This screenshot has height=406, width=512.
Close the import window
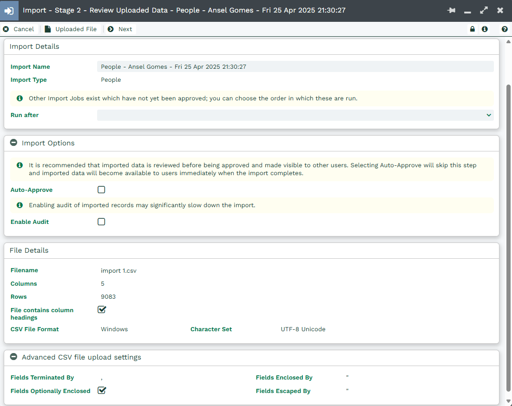point(500,10)
